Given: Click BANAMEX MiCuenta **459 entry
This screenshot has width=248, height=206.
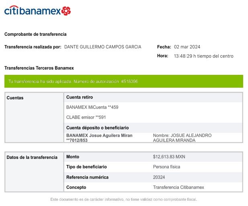Looking at the screenshot, I should click(92, 107).
